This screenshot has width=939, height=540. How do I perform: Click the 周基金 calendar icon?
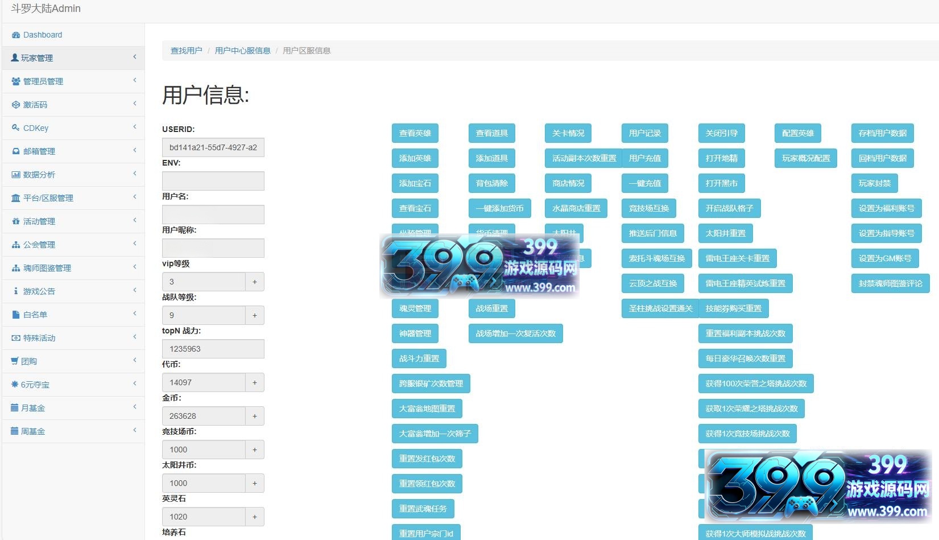pos(15,431)
